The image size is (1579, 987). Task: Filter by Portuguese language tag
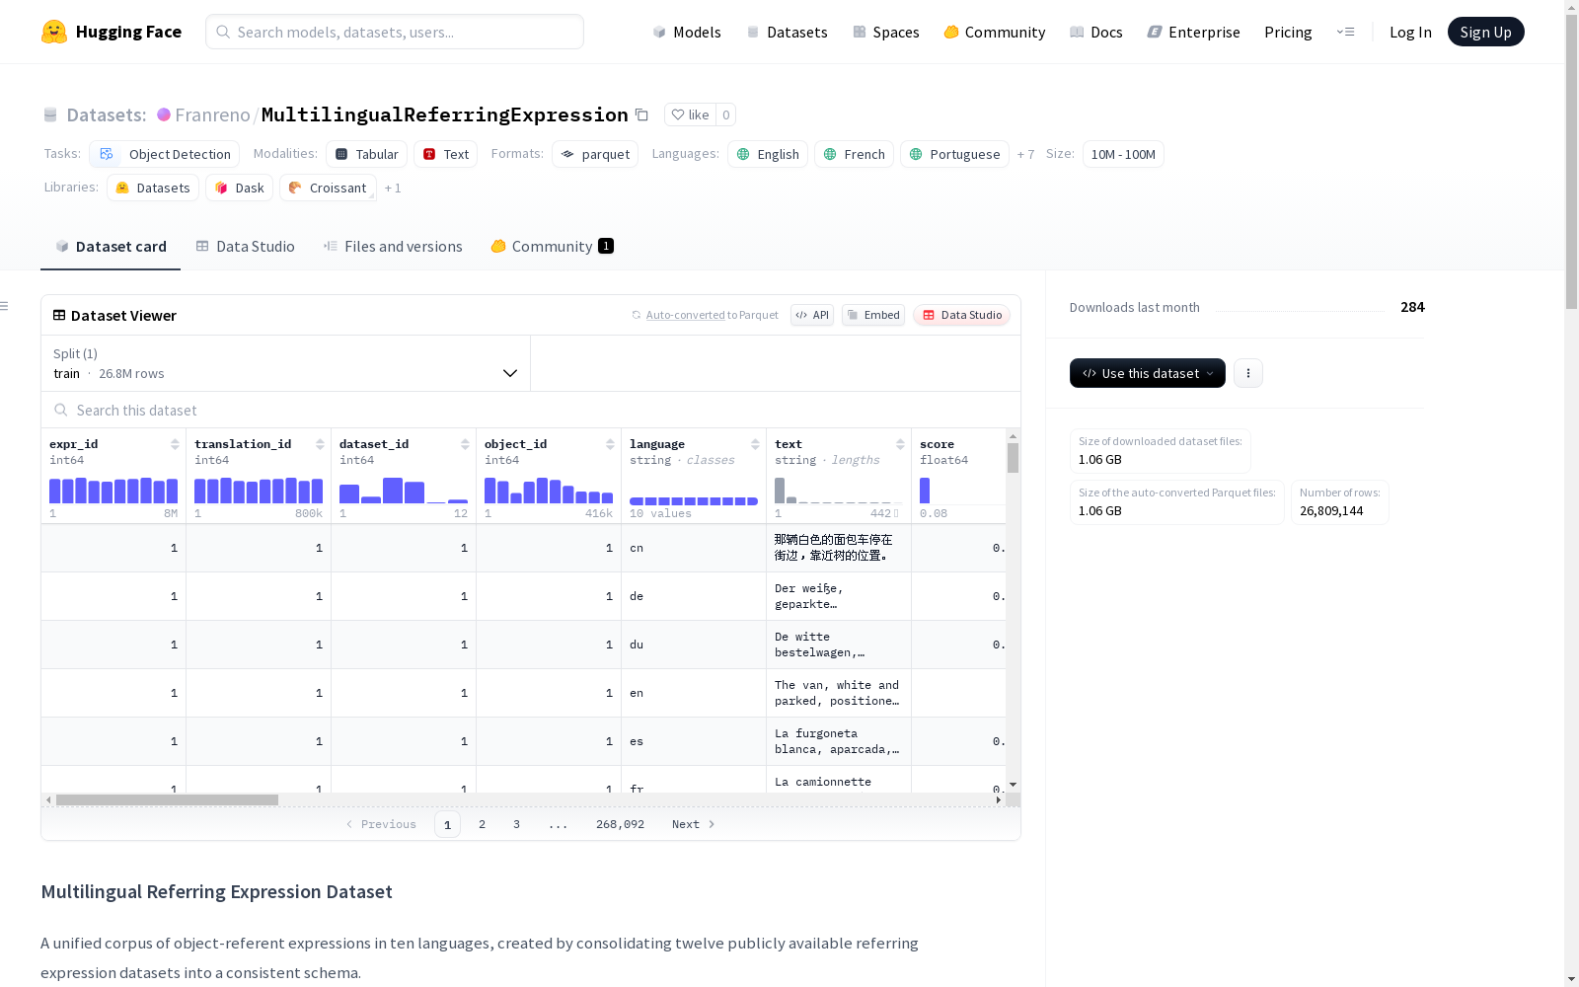pyautogui.click(x=954, y=154)
